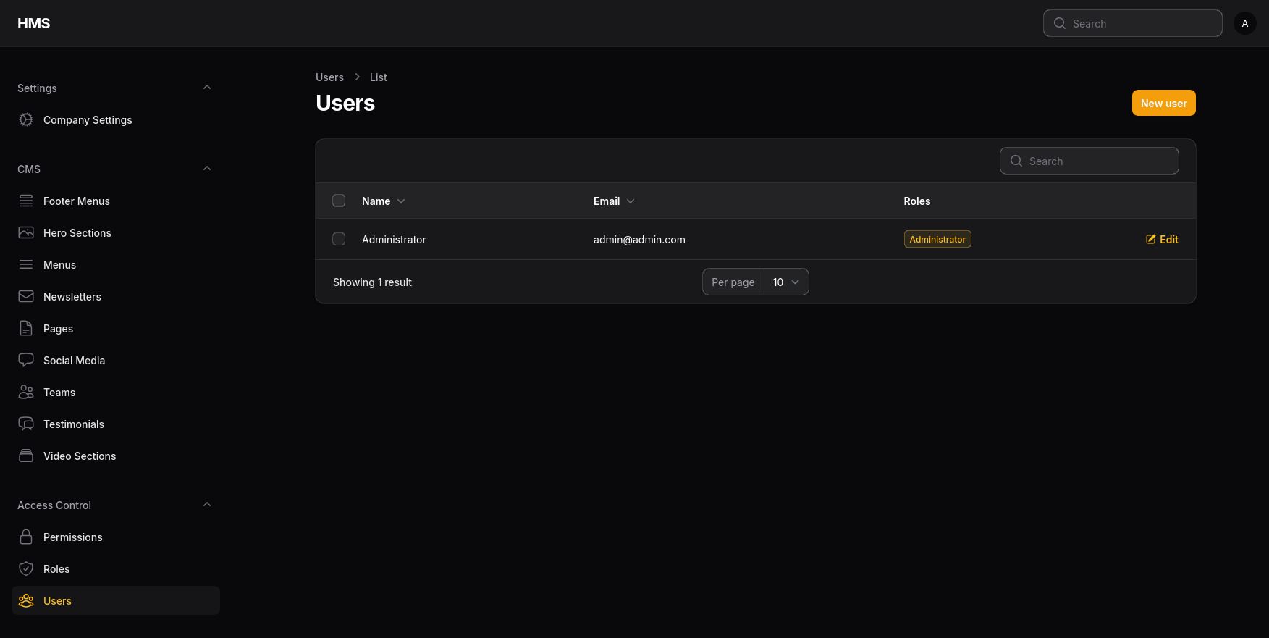The image size is (1269, 638).
Task: Click the Company Settings gear icon
Action: point(26,119)
